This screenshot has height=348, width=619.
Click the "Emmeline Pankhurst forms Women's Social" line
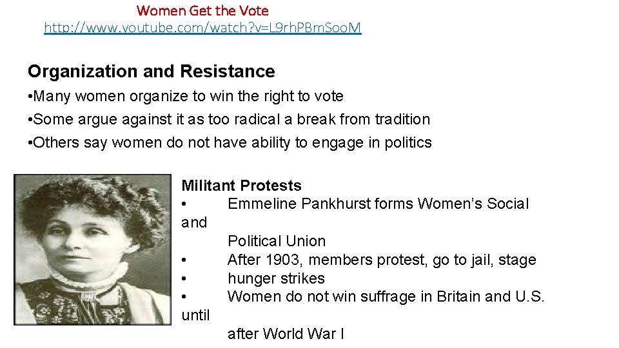pos(378,204)
